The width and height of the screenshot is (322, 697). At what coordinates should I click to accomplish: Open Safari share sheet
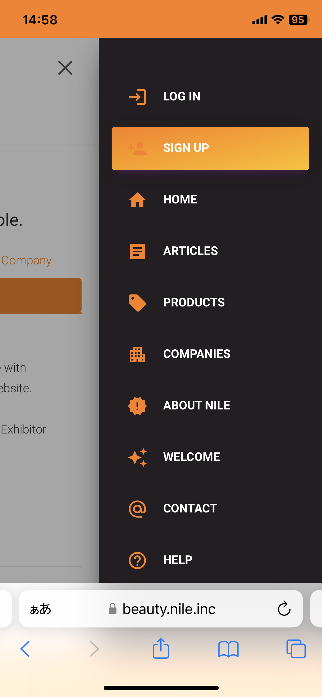pyautogui.click(x=161, y=648)
